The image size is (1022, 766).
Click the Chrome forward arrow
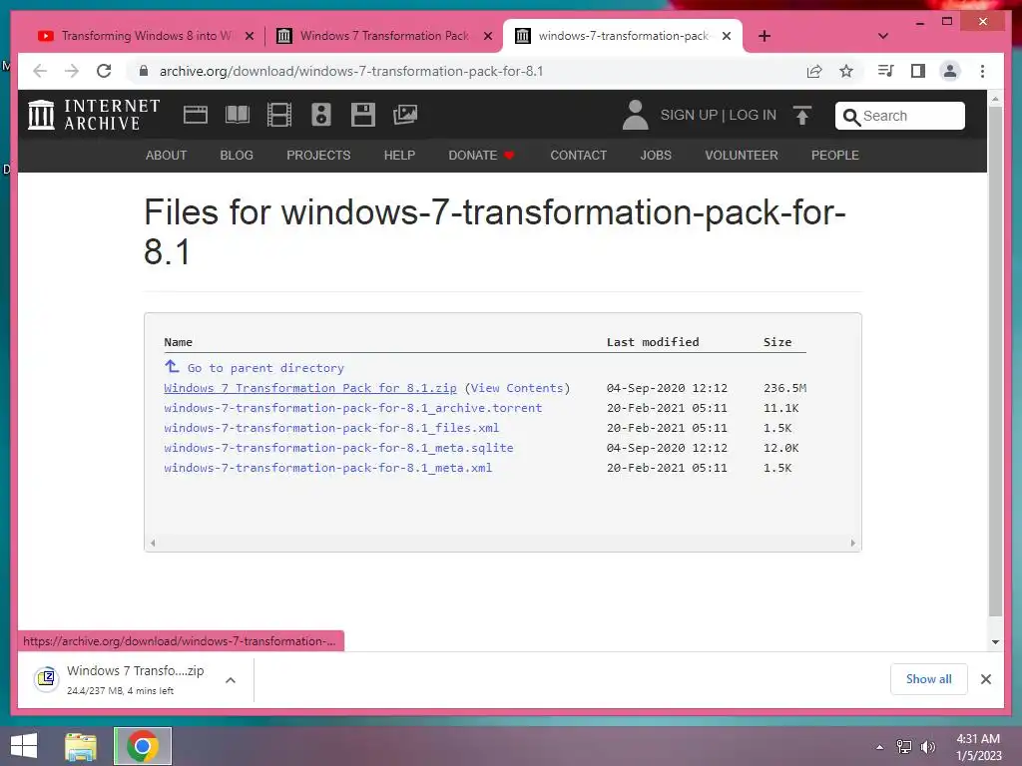coord(72,71)
